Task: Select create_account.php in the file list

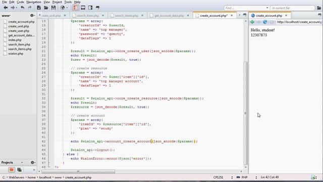Action: click(x=21, y=22)
